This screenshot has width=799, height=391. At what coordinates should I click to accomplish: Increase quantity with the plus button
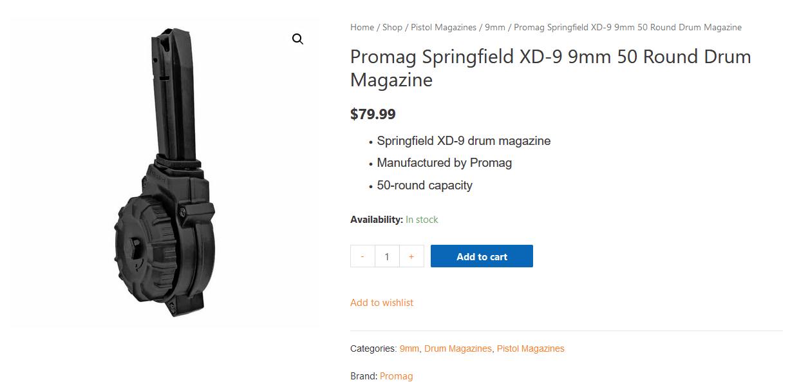[411, 256]
